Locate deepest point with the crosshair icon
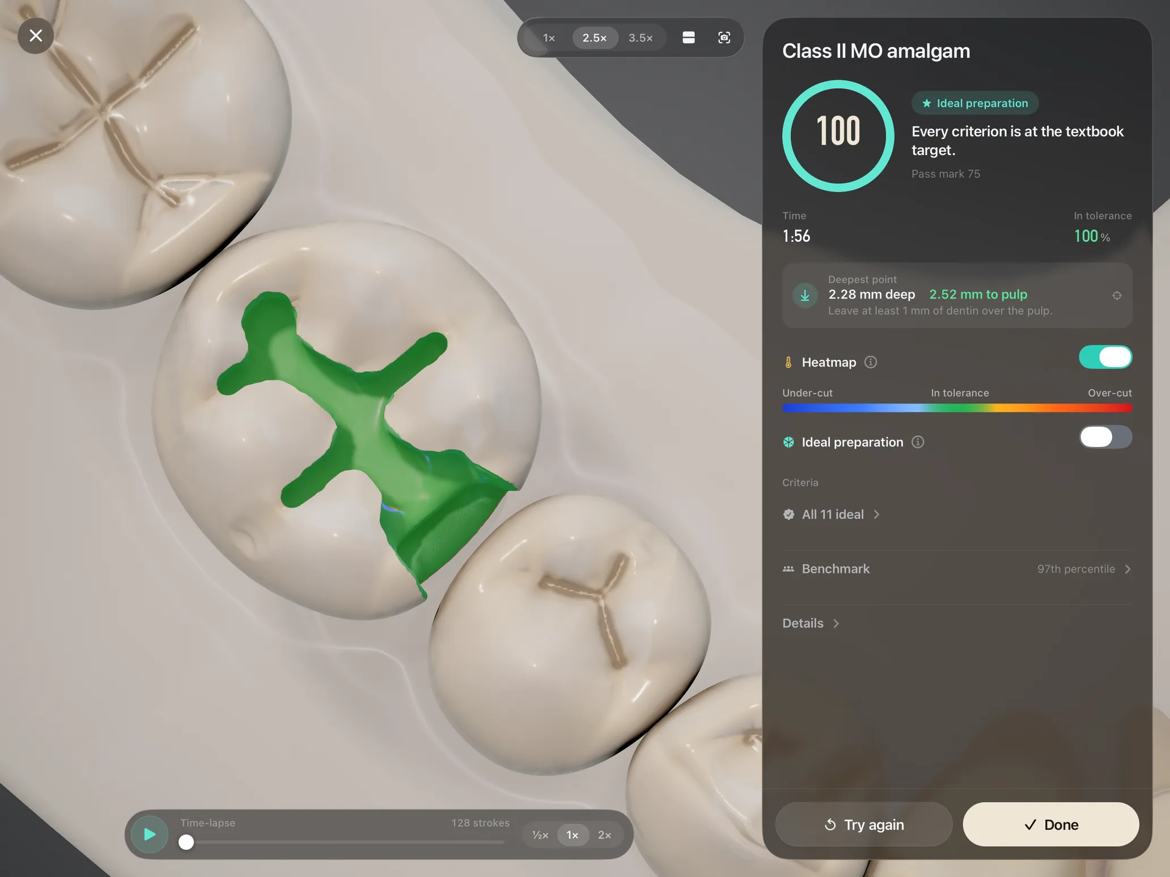The image size is (1170, 877). (x=1117, y=295)
